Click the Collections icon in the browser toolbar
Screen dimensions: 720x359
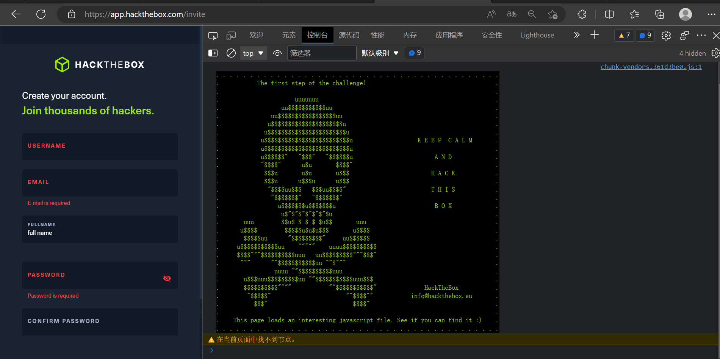coord(659,14)
